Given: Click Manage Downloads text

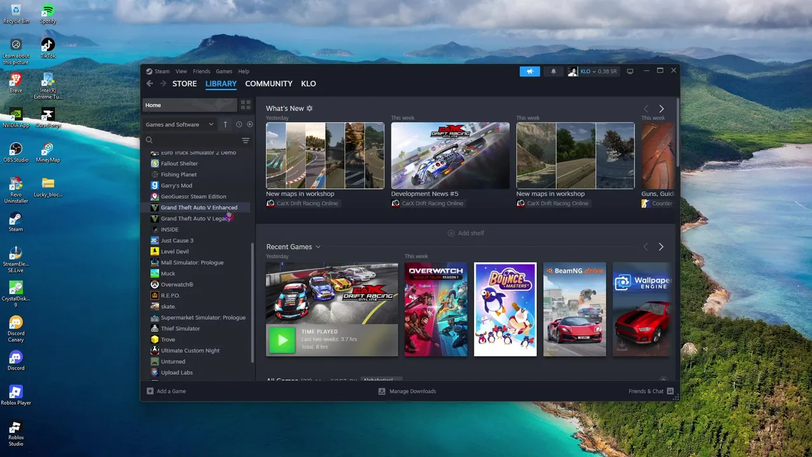Looking at the screenshot, I should pos(413,391).
